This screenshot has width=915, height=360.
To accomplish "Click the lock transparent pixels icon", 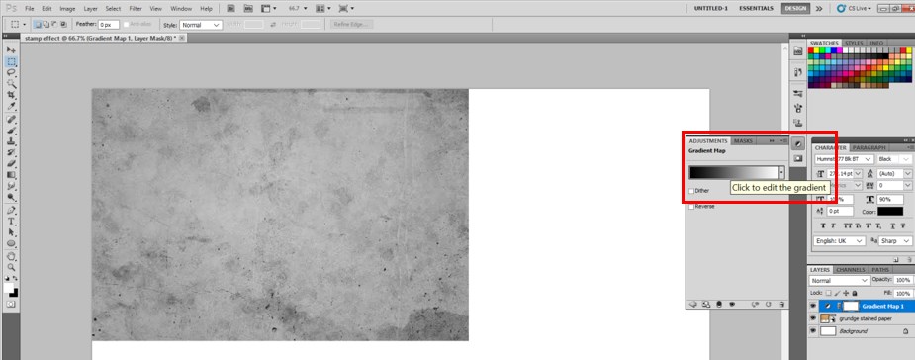I will pyautogui.click(x=828, y=293).
